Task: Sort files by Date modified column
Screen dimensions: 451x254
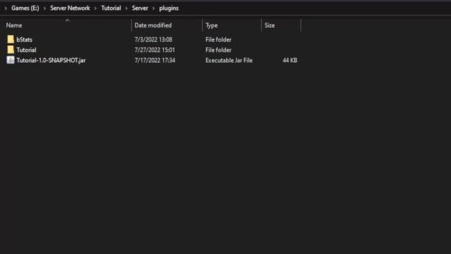Action: (153, 25)
